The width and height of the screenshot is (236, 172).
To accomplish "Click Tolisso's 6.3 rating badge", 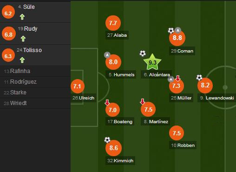I will [8, 55].
